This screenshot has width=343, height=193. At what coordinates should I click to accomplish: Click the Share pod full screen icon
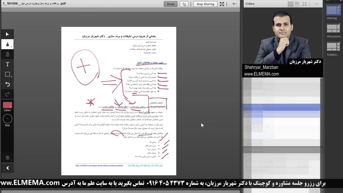tap(222, 4)
